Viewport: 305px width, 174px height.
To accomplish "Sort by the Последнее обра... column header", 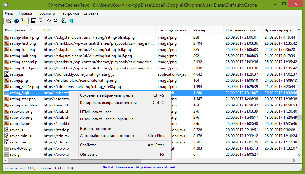I will point(243,30).
